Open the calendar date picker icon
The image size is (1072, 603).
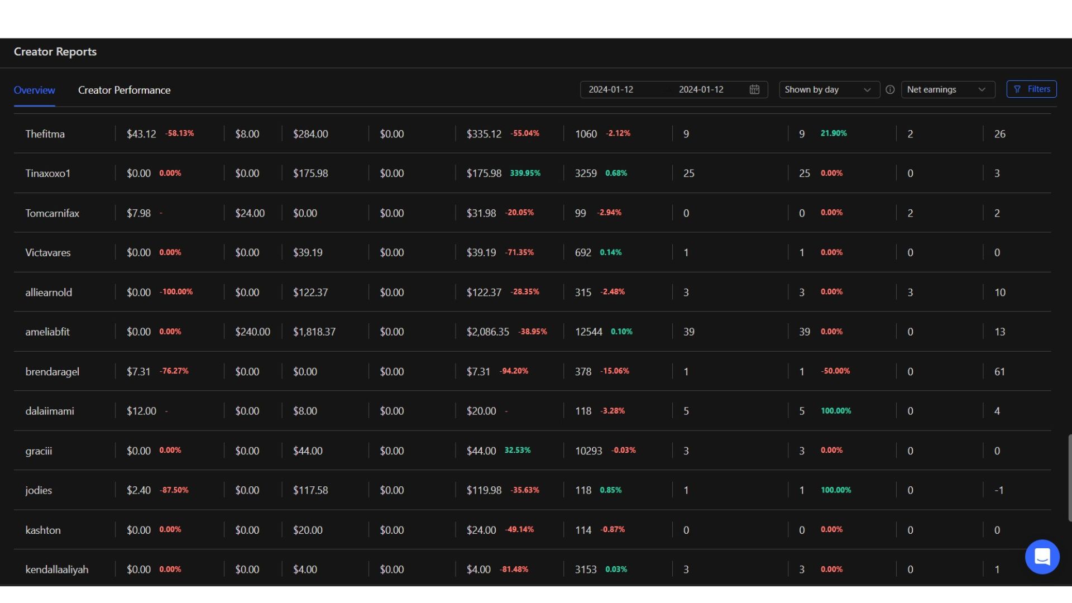coord(754,89)
